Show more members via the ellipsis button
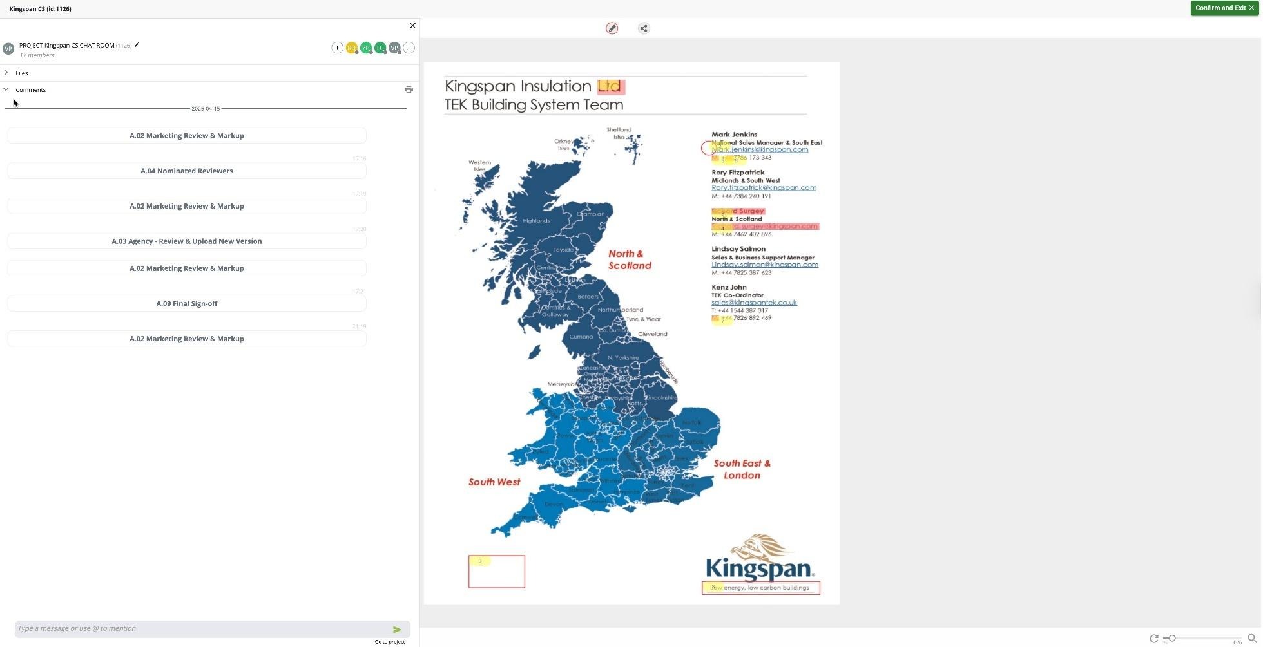Screen dimensions: 1263x647 click(x=409, y=48)
